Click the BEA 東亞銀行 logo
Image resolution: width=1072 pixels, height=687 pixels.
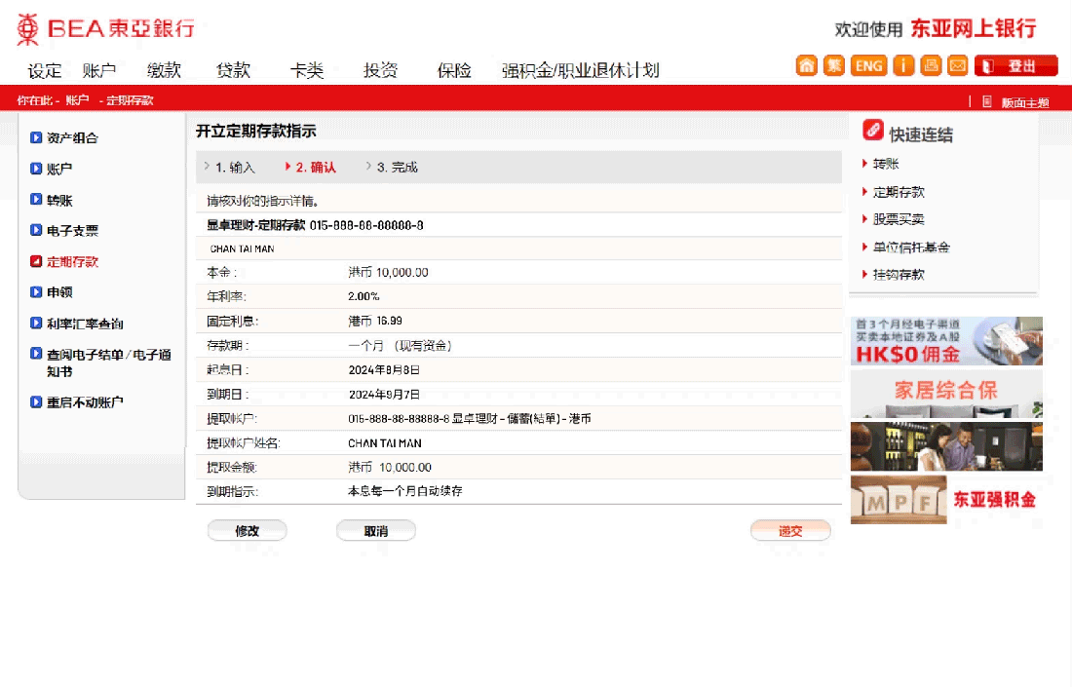pyautogui.click(x=106, y=28)
